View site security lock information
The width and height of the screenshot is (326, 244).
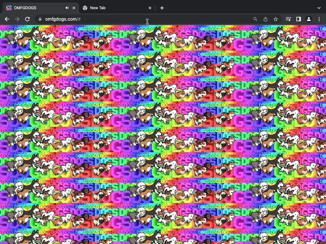(x=40, y=19)
